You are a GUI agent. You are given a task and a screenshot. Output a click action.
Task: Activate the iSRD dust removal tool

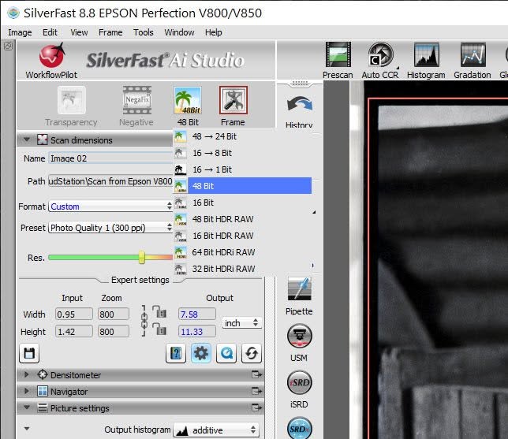point(300,382)
